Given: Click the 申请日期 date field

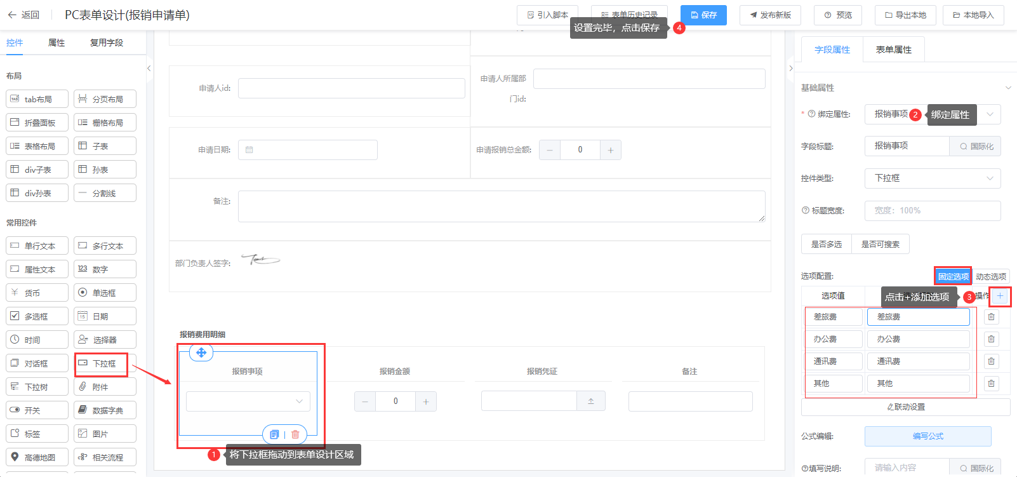Looking at the screenshot, I should click(x=308, y=150).
